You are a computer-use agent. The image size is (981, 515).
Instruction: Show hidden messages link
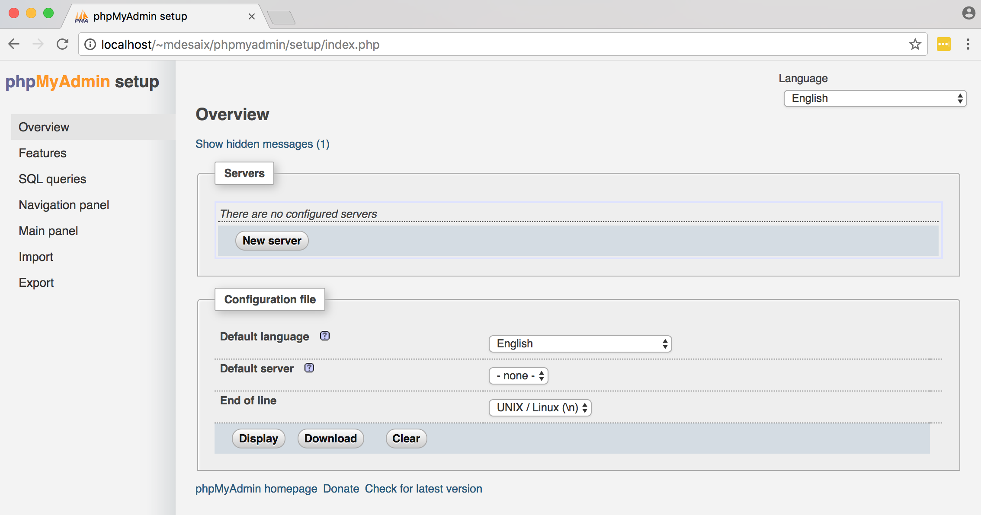(x=262, y=144)
